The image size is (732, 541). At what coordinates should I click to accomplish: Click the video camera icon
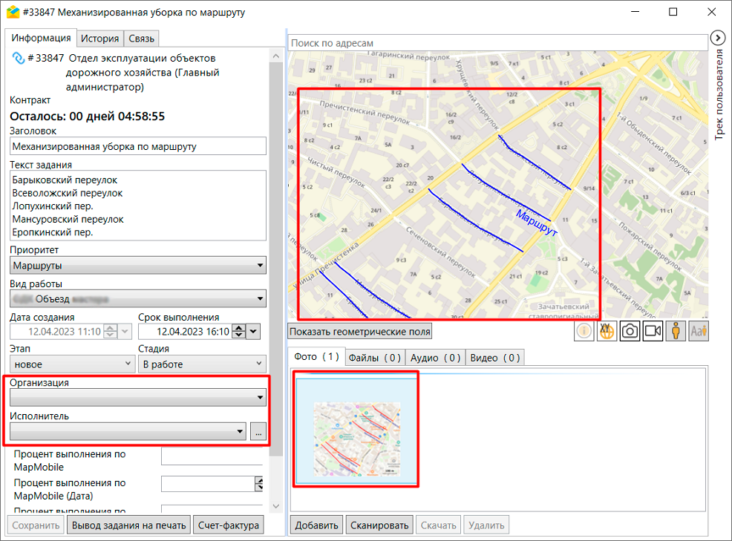click(x=653, y=332)
